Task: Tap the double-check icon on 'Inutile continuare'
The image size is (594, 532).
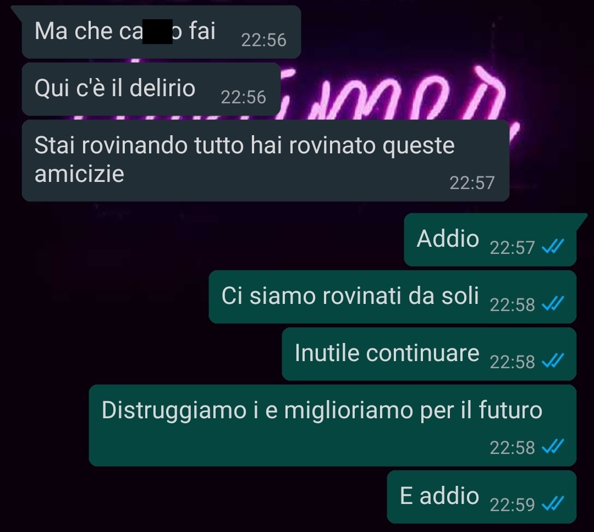Action: 553,361
